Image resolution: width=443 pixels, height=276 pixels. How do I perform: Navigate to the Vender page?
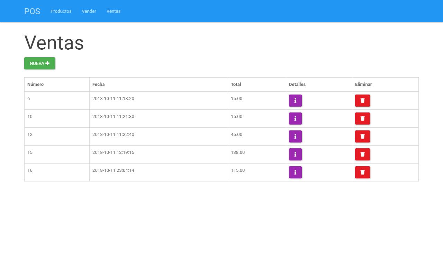click(x=89, y=11)
